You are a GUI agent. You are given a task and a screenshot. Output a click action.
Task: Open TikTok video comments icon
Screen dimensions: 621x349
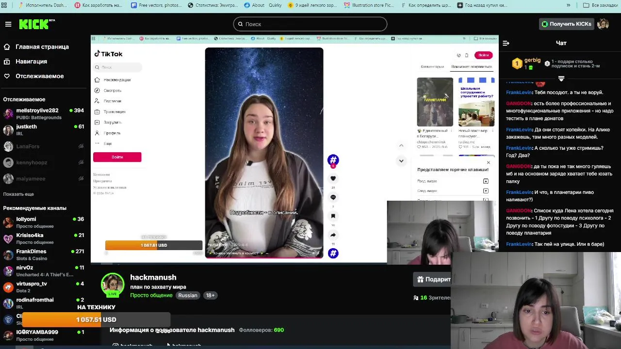(333, 197)
